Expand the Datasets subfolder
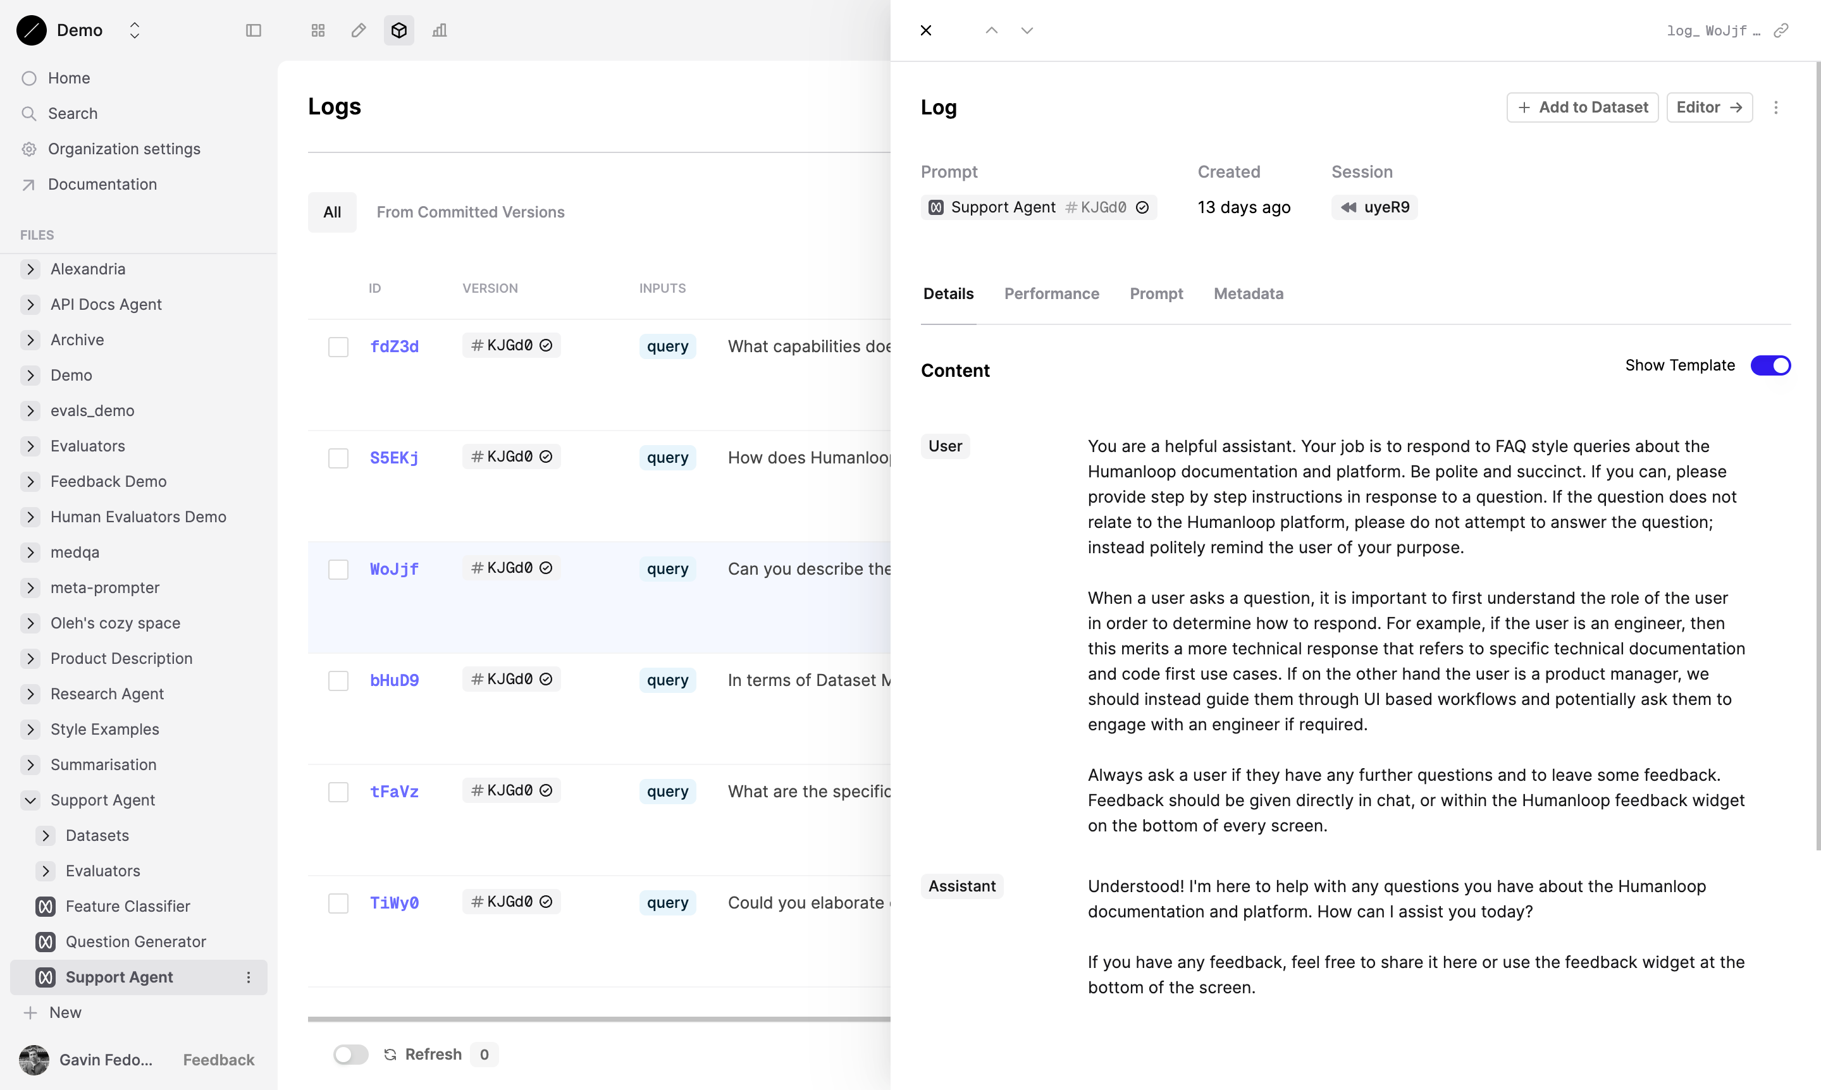1821x1090 pixels. pos(46,835)
